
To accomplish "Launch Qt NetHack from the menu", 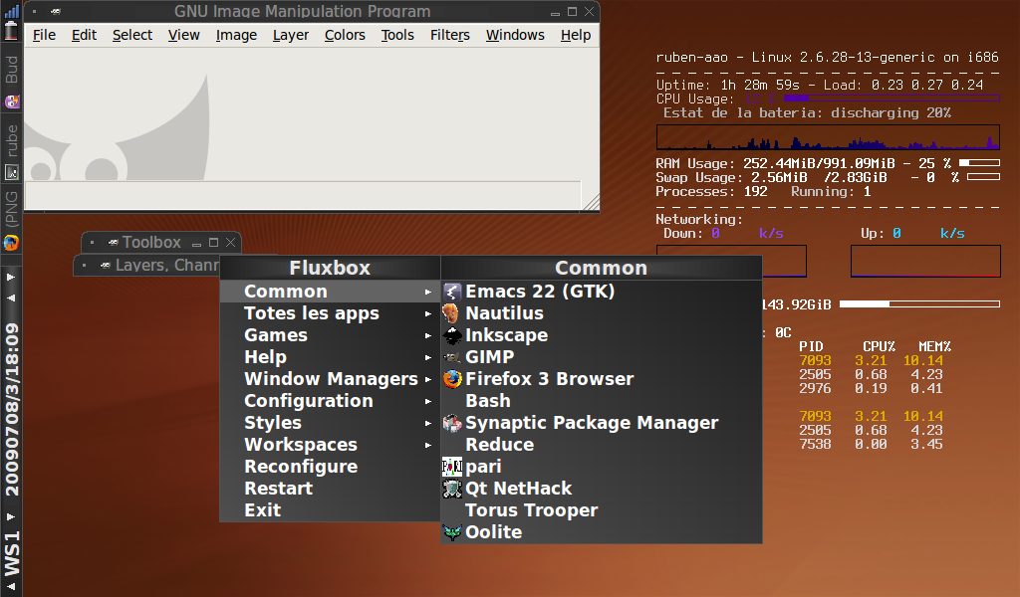I will click(x=601, y=489).
